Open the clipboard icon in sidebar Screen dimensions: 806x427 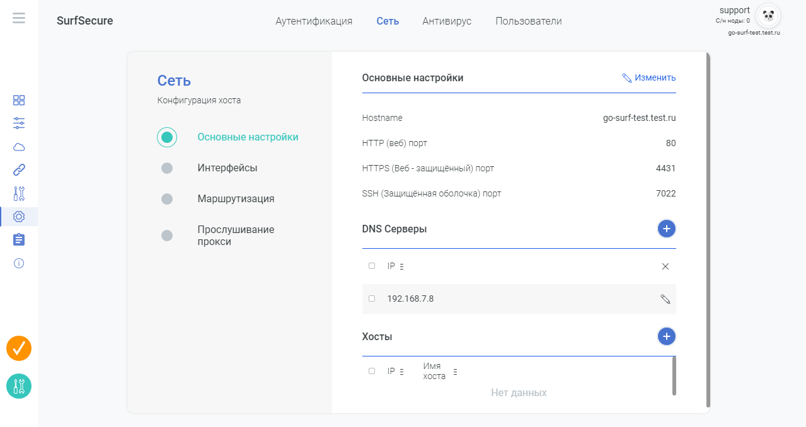click(x=19, y=240)
